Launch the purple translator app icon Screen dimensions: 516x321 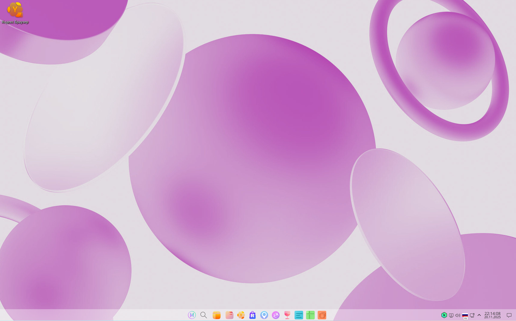click(x=276, y=315)
